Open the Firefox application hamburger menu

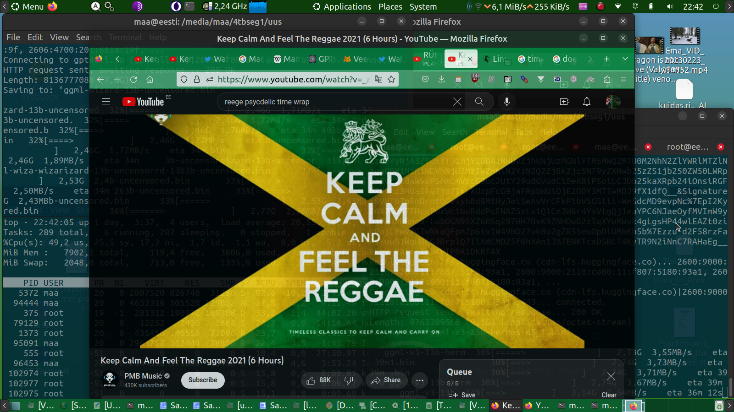click(x=623, y=79)
